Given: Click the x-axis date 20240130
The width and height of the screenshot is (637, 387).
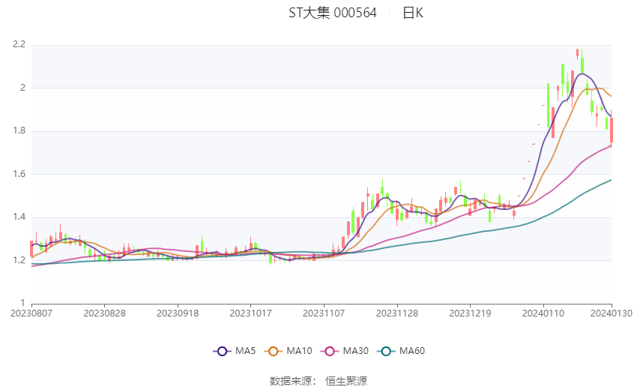Looking at the screenshot, I should [612, 313].
